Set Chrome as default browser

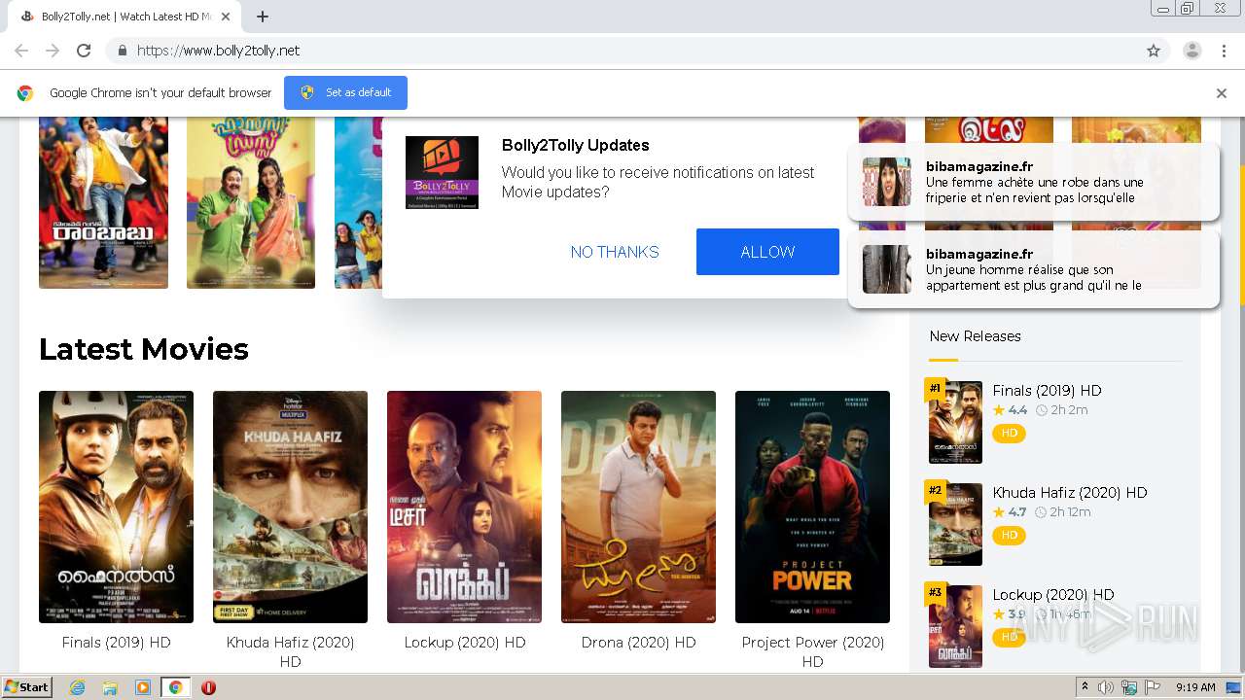(345, 92)
